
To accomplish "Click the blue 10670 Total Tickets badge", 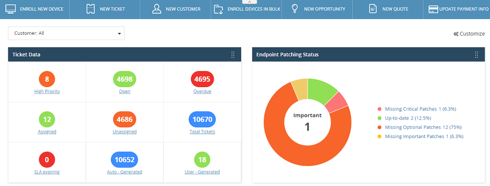I will (202, 119).
